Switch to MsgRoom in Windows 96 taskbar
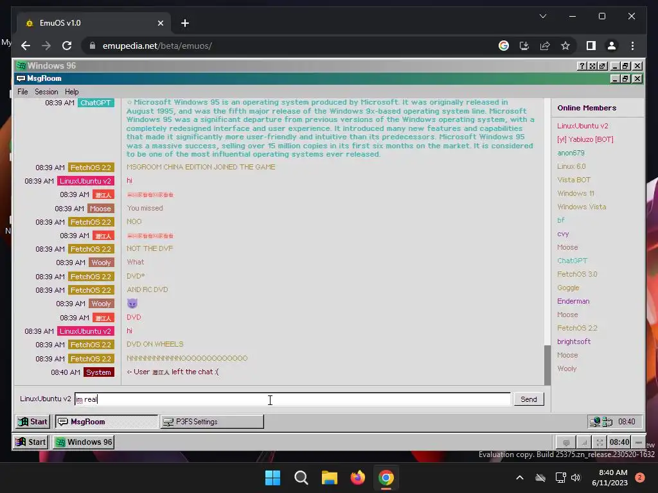 coord(107,421)
